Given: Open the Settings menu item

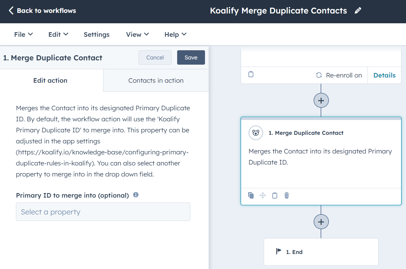Looking at the screenshot, I should click(x=97, y=35).
